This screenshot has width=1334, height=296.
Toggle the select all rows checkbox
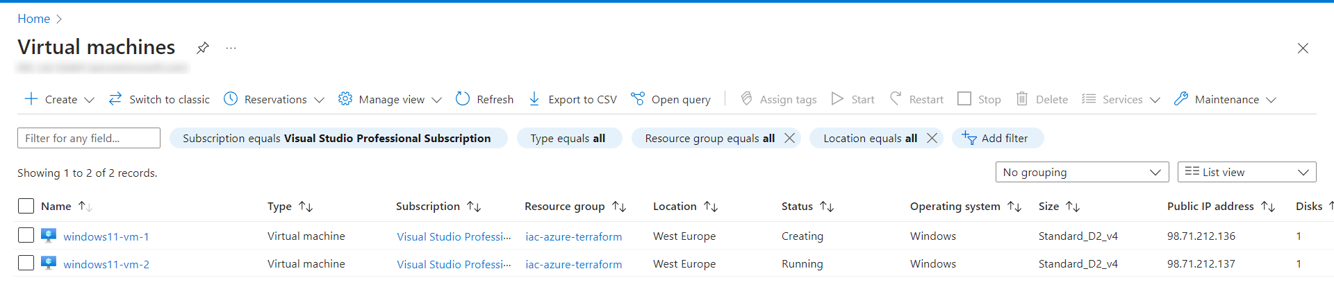coord(26,206)
